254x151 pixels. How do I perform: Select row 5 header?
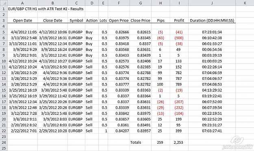(x=4, y=32)
